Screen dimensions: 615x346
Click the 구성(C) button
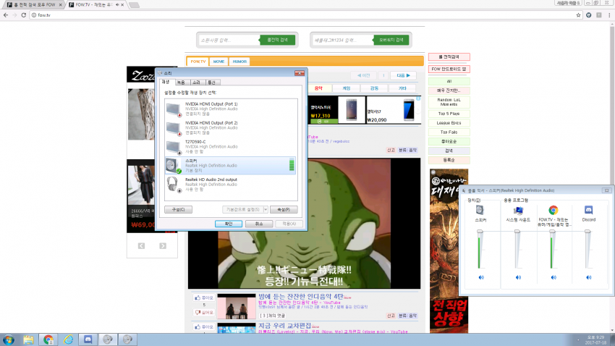tap(178, 209)
